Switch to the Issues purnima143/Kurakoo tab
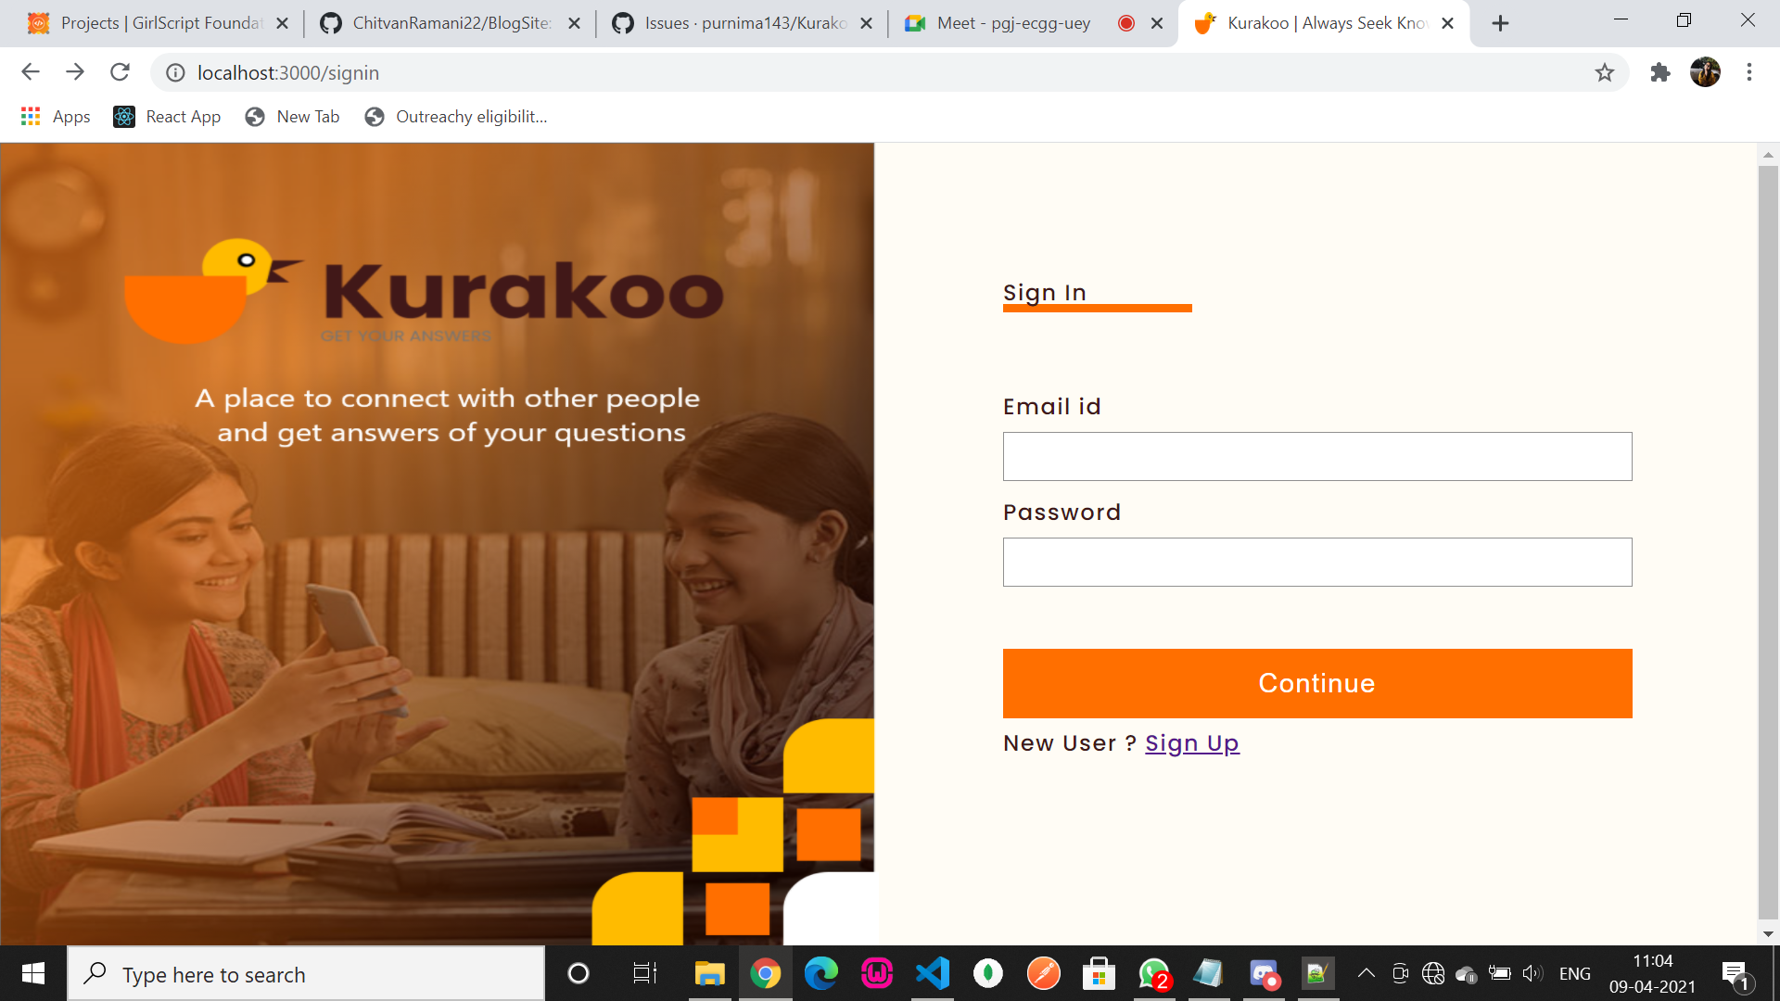Screen dimensions: 1780x1001 [743, 23]
